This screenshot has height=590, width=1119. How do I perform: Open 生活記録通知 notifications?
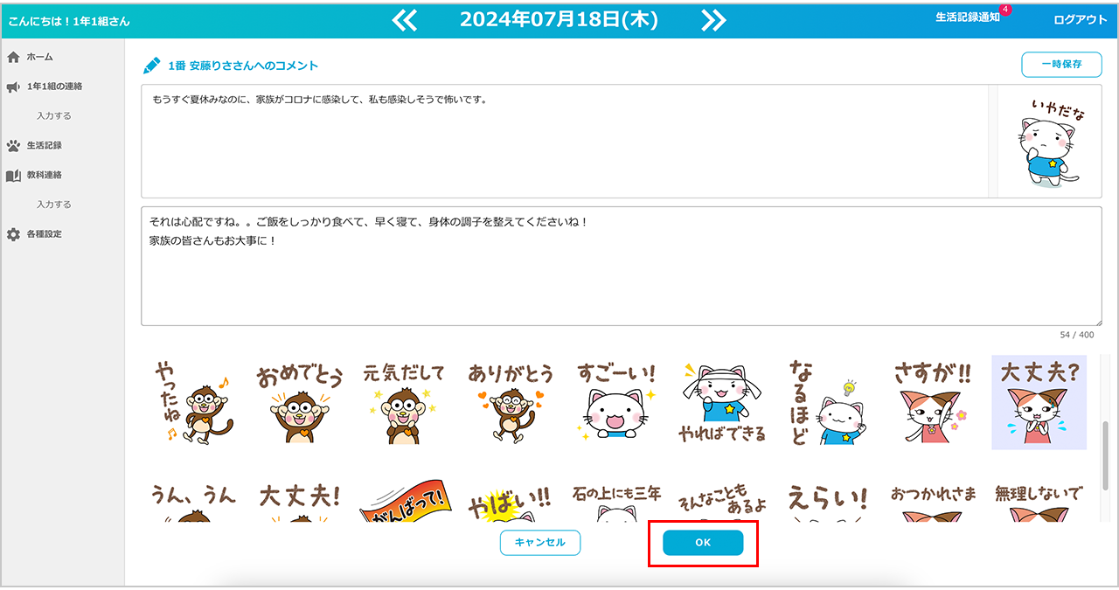967,17
